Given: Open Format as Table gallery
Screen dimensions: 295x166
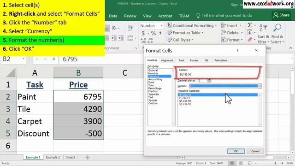Looking at the screenshot, I should [x=185, y=33].
